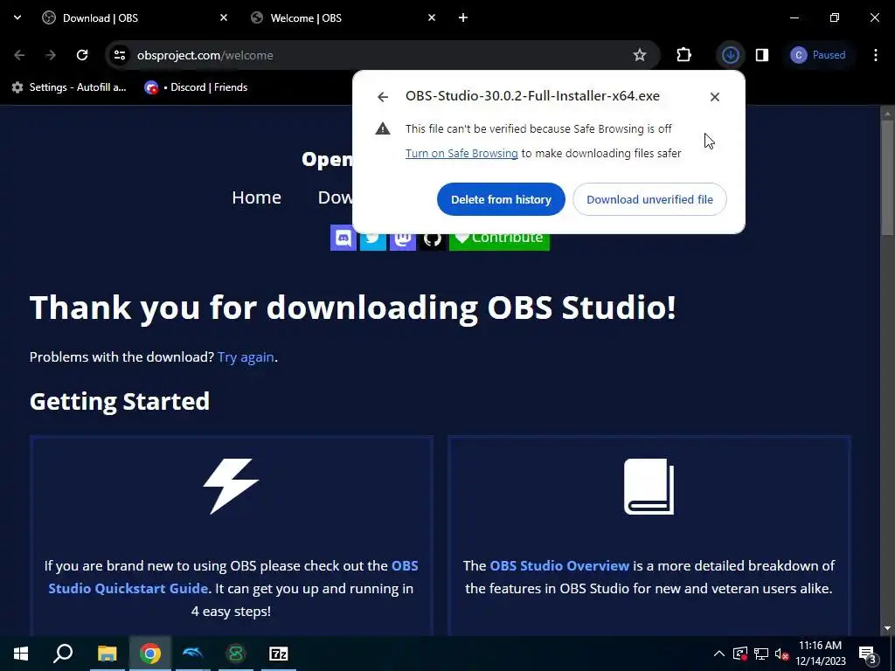Click the warning triangle icon in popup

pyautogui.click(x=383, y=128)
